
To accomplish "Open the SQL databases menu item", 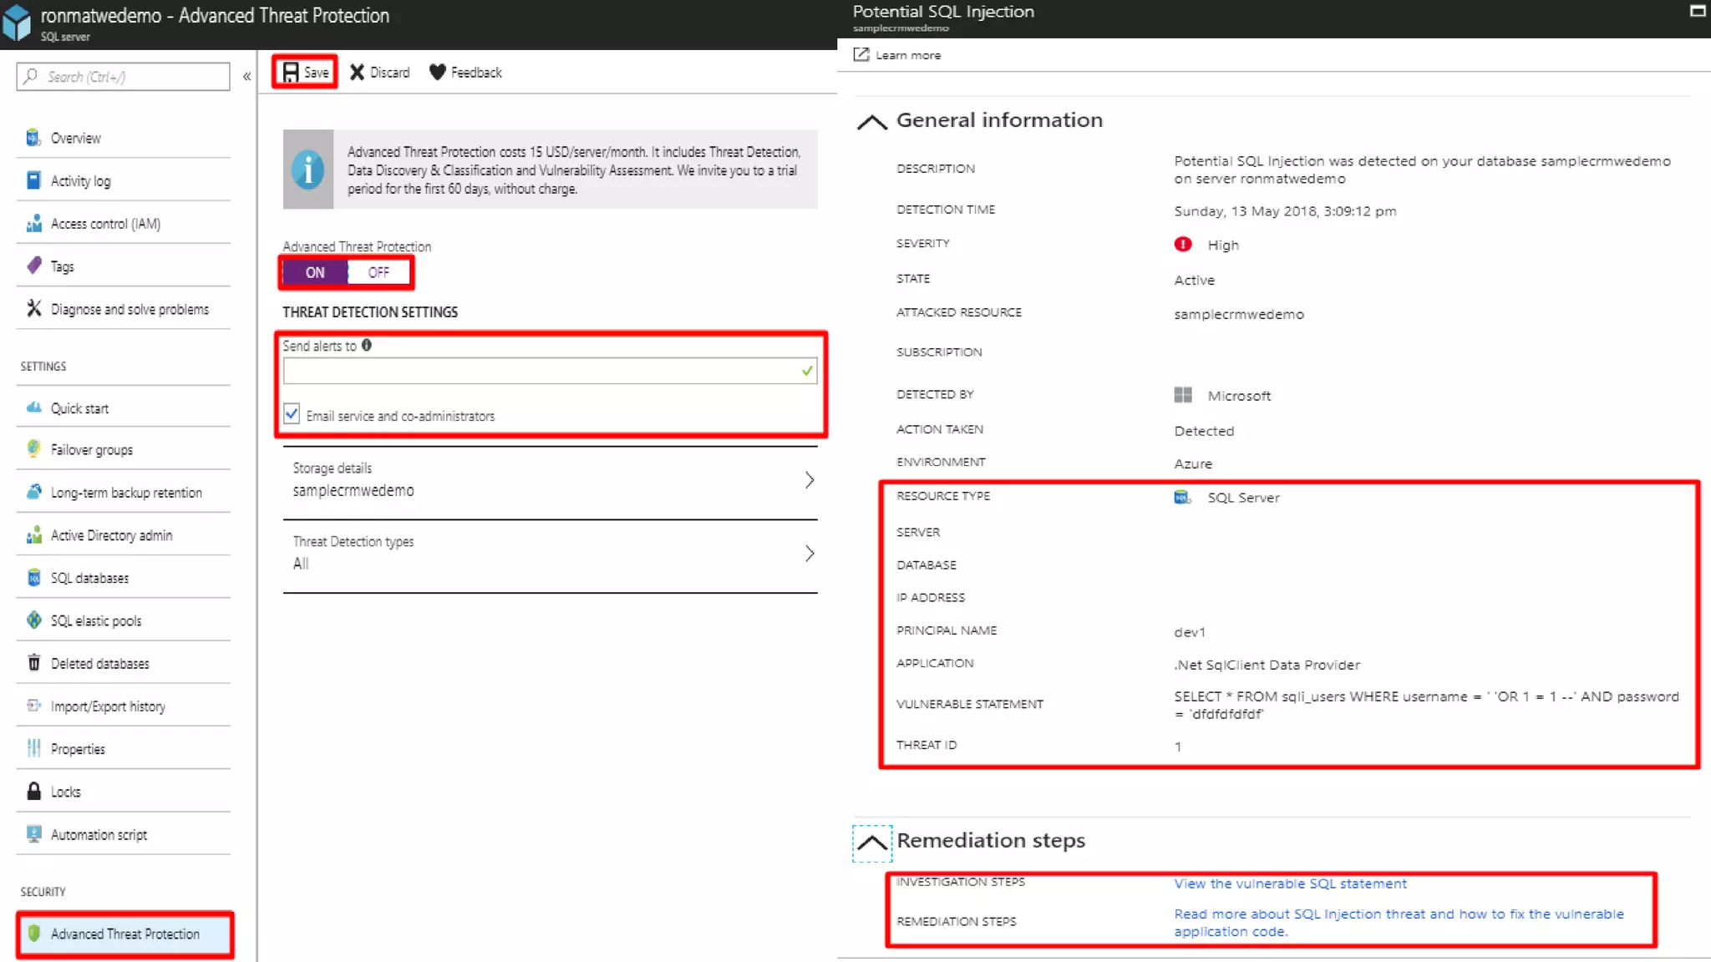I will tap(124, 578).
